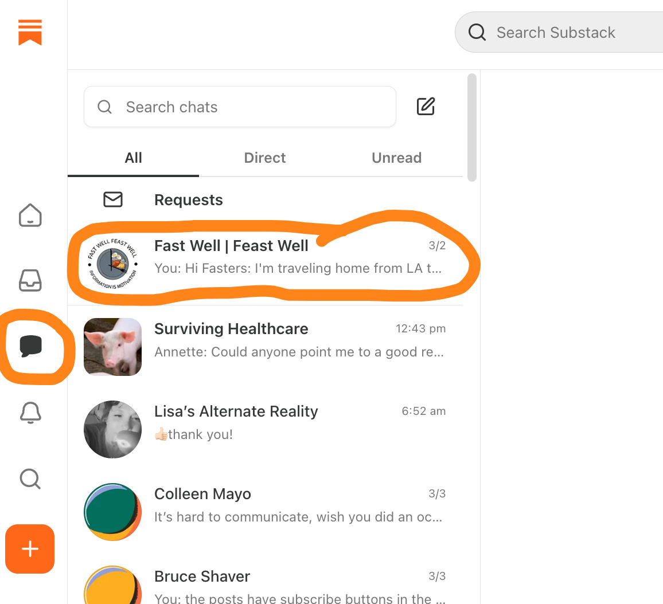Click the magnifier in Search chats
This screenshot has width=663, height=604.
tap(104, 107)
